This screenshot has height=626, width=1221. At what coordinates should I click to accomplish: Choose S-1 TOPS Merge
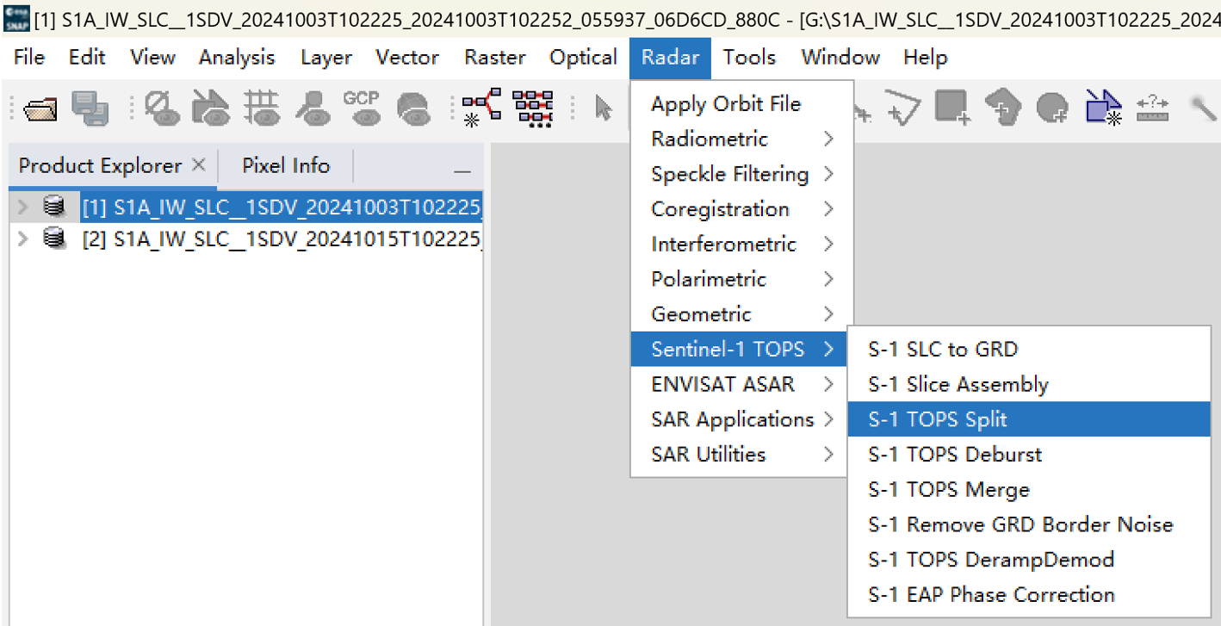pyautogui.click(x=1029, y=490)
